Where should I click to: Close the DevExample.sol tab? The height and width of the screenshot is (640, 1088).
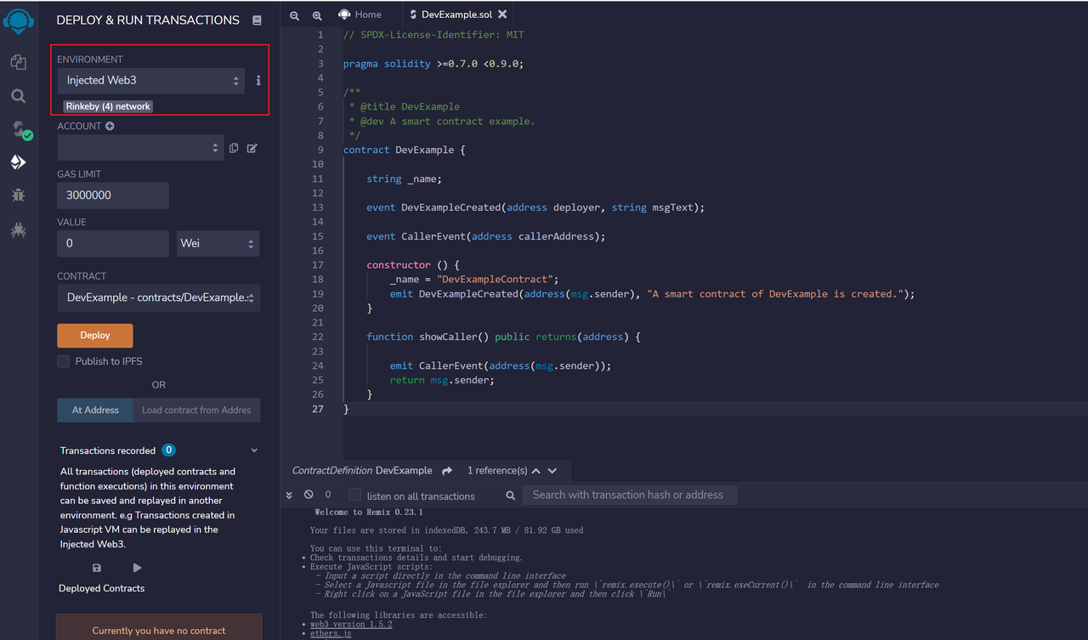pyautogui.click(x=502, y=14)
